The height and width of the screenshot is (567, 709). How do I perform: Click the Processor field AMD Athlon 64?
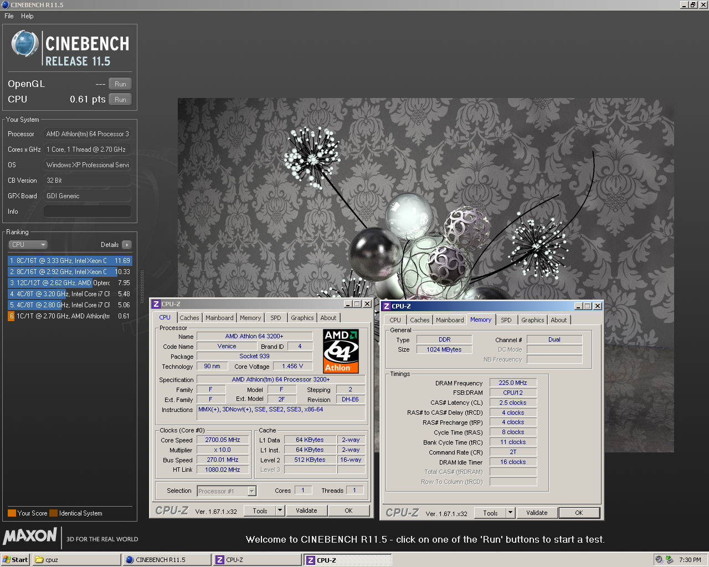tap(88, 134)
